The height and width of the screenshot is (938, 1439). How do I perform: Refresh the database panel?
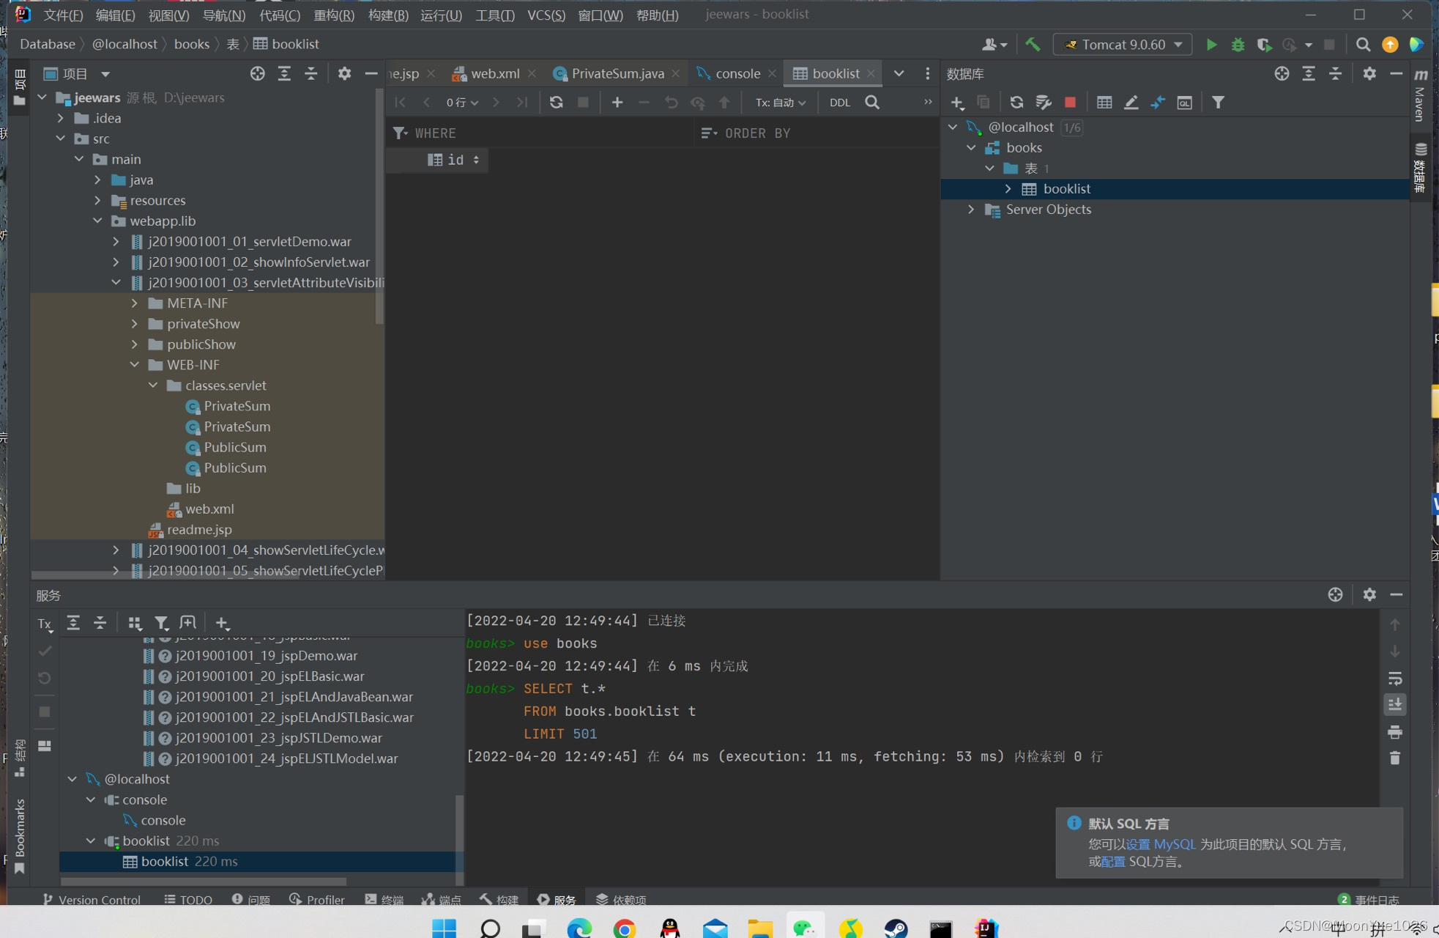click(1016, 103)
